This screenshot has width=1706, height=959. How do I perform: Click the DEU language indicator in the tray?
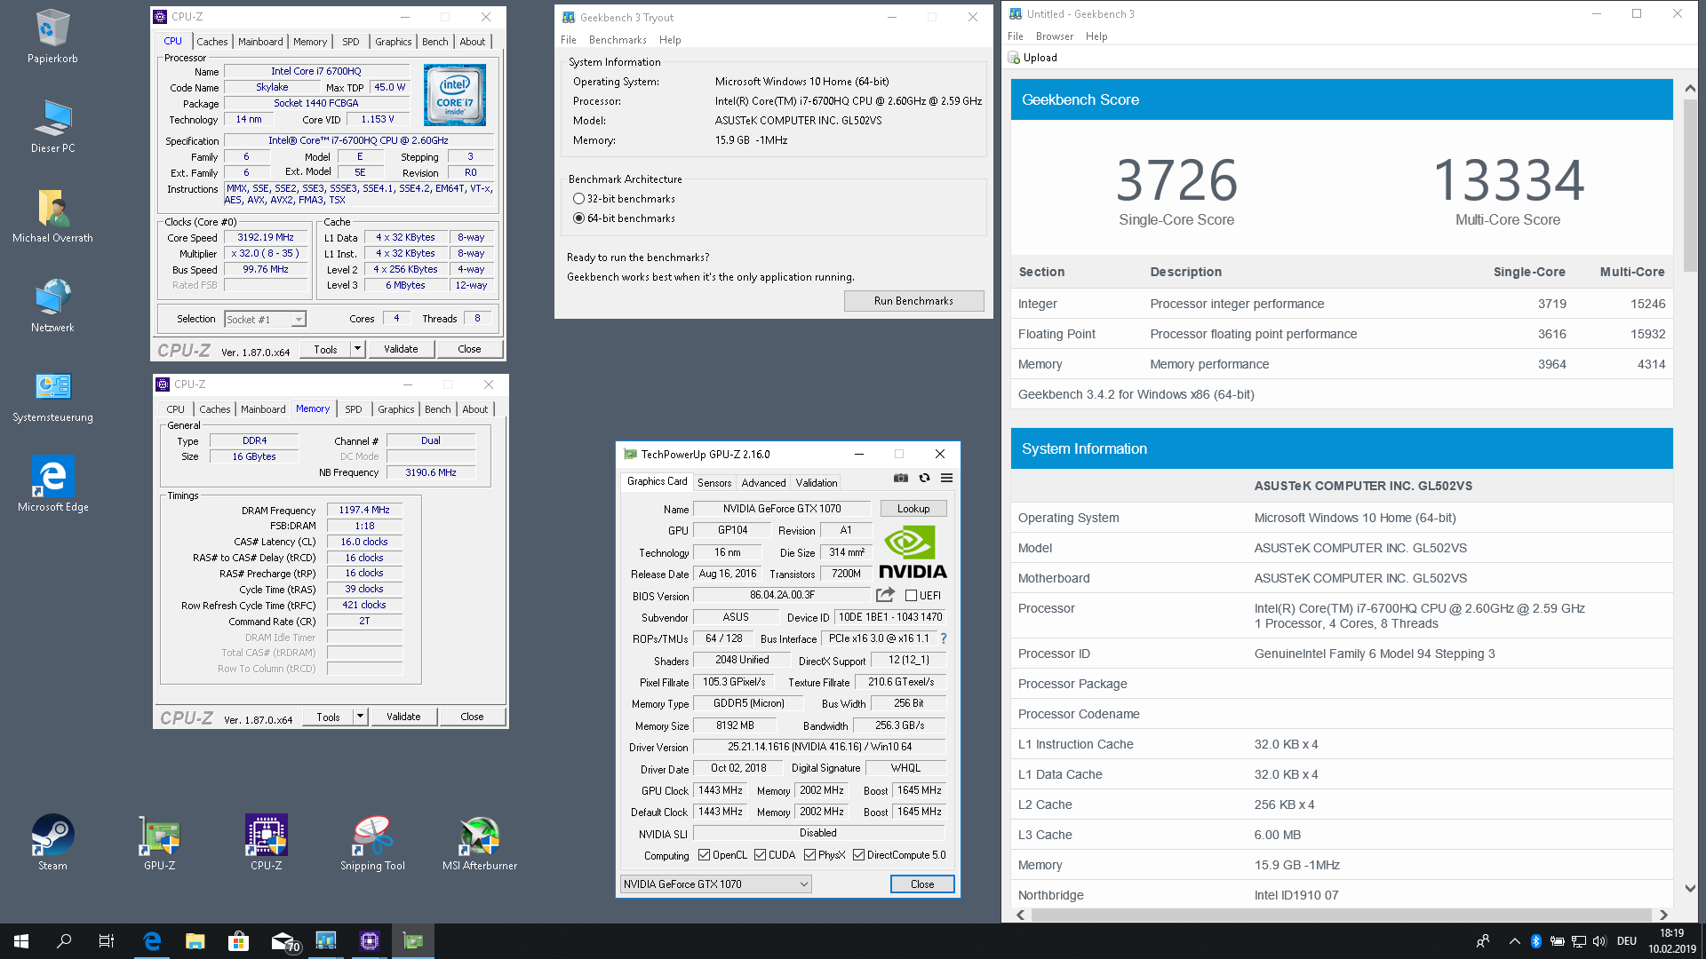[x=1627, y=941]
